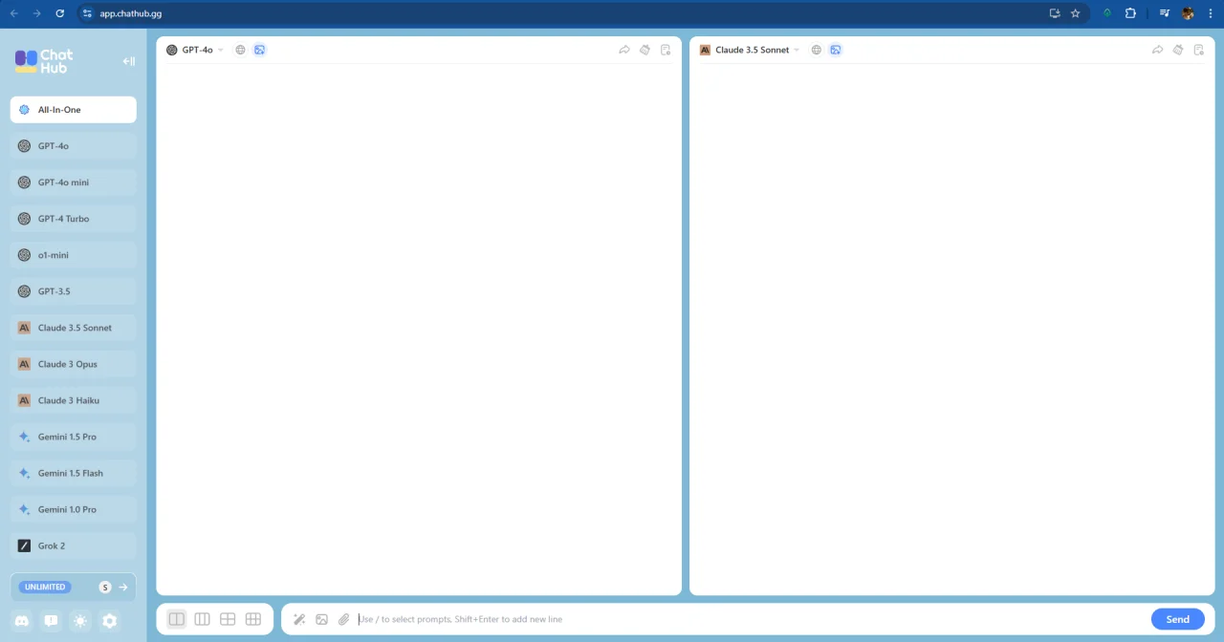
Task: Select the two-panel layout
Action: click(177, 619)
